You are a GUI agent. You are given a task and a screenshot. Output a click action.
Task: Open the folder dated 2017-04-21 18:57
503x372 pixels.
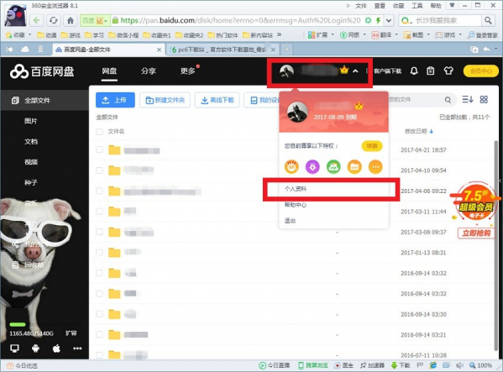114,150
